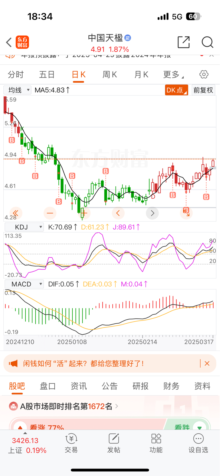Move chart right with right chevron button
The image size is (220, 476).
tap(152, 213)
